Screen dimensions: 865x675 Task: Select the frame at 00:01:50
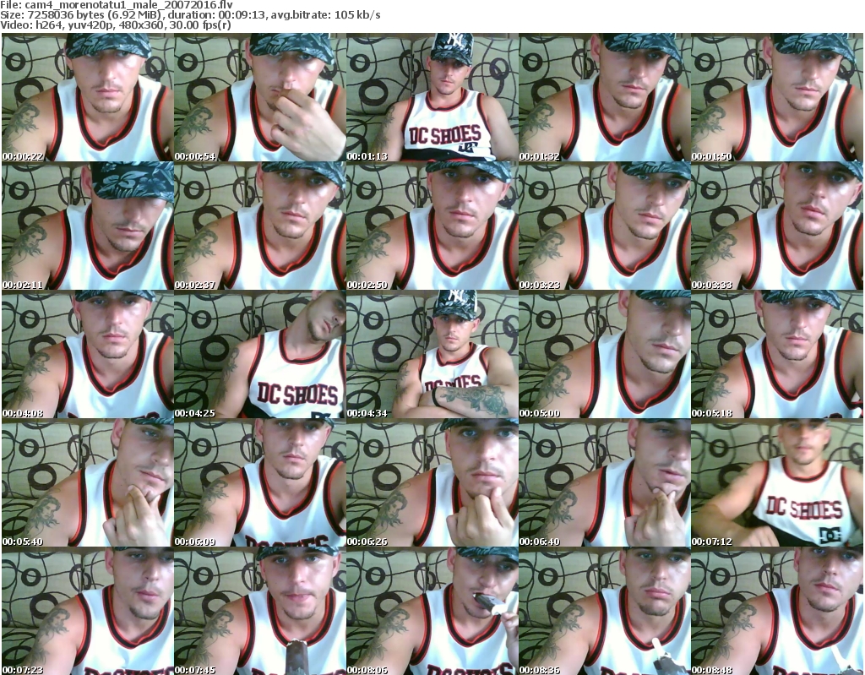point(777,97)
